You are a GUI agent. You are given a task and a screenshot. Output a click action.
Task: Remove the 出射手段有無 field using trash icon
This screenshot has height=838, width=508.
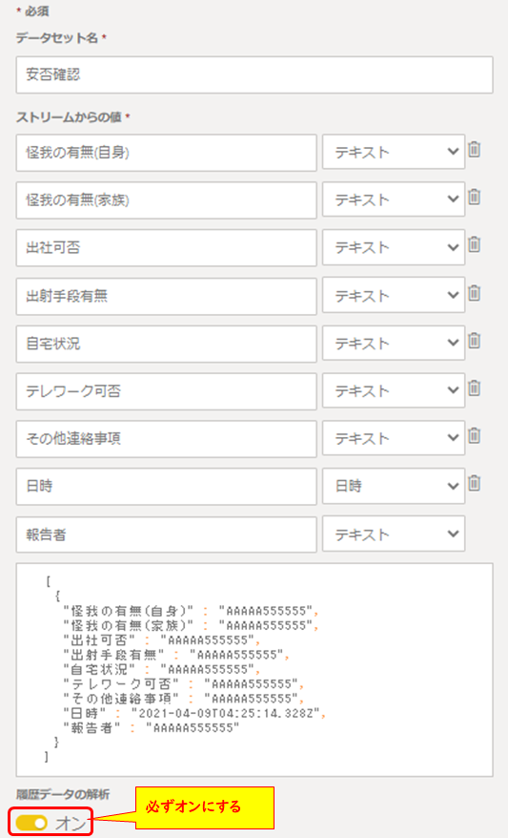(x=474, y=292)
